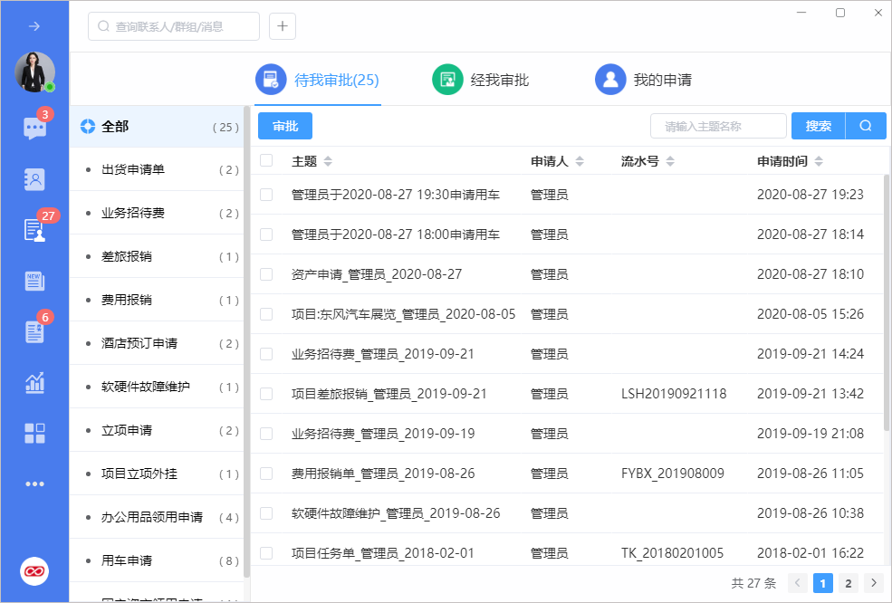Click the 搜索 search button
892x603 pixels.
[x=818, y=126]
